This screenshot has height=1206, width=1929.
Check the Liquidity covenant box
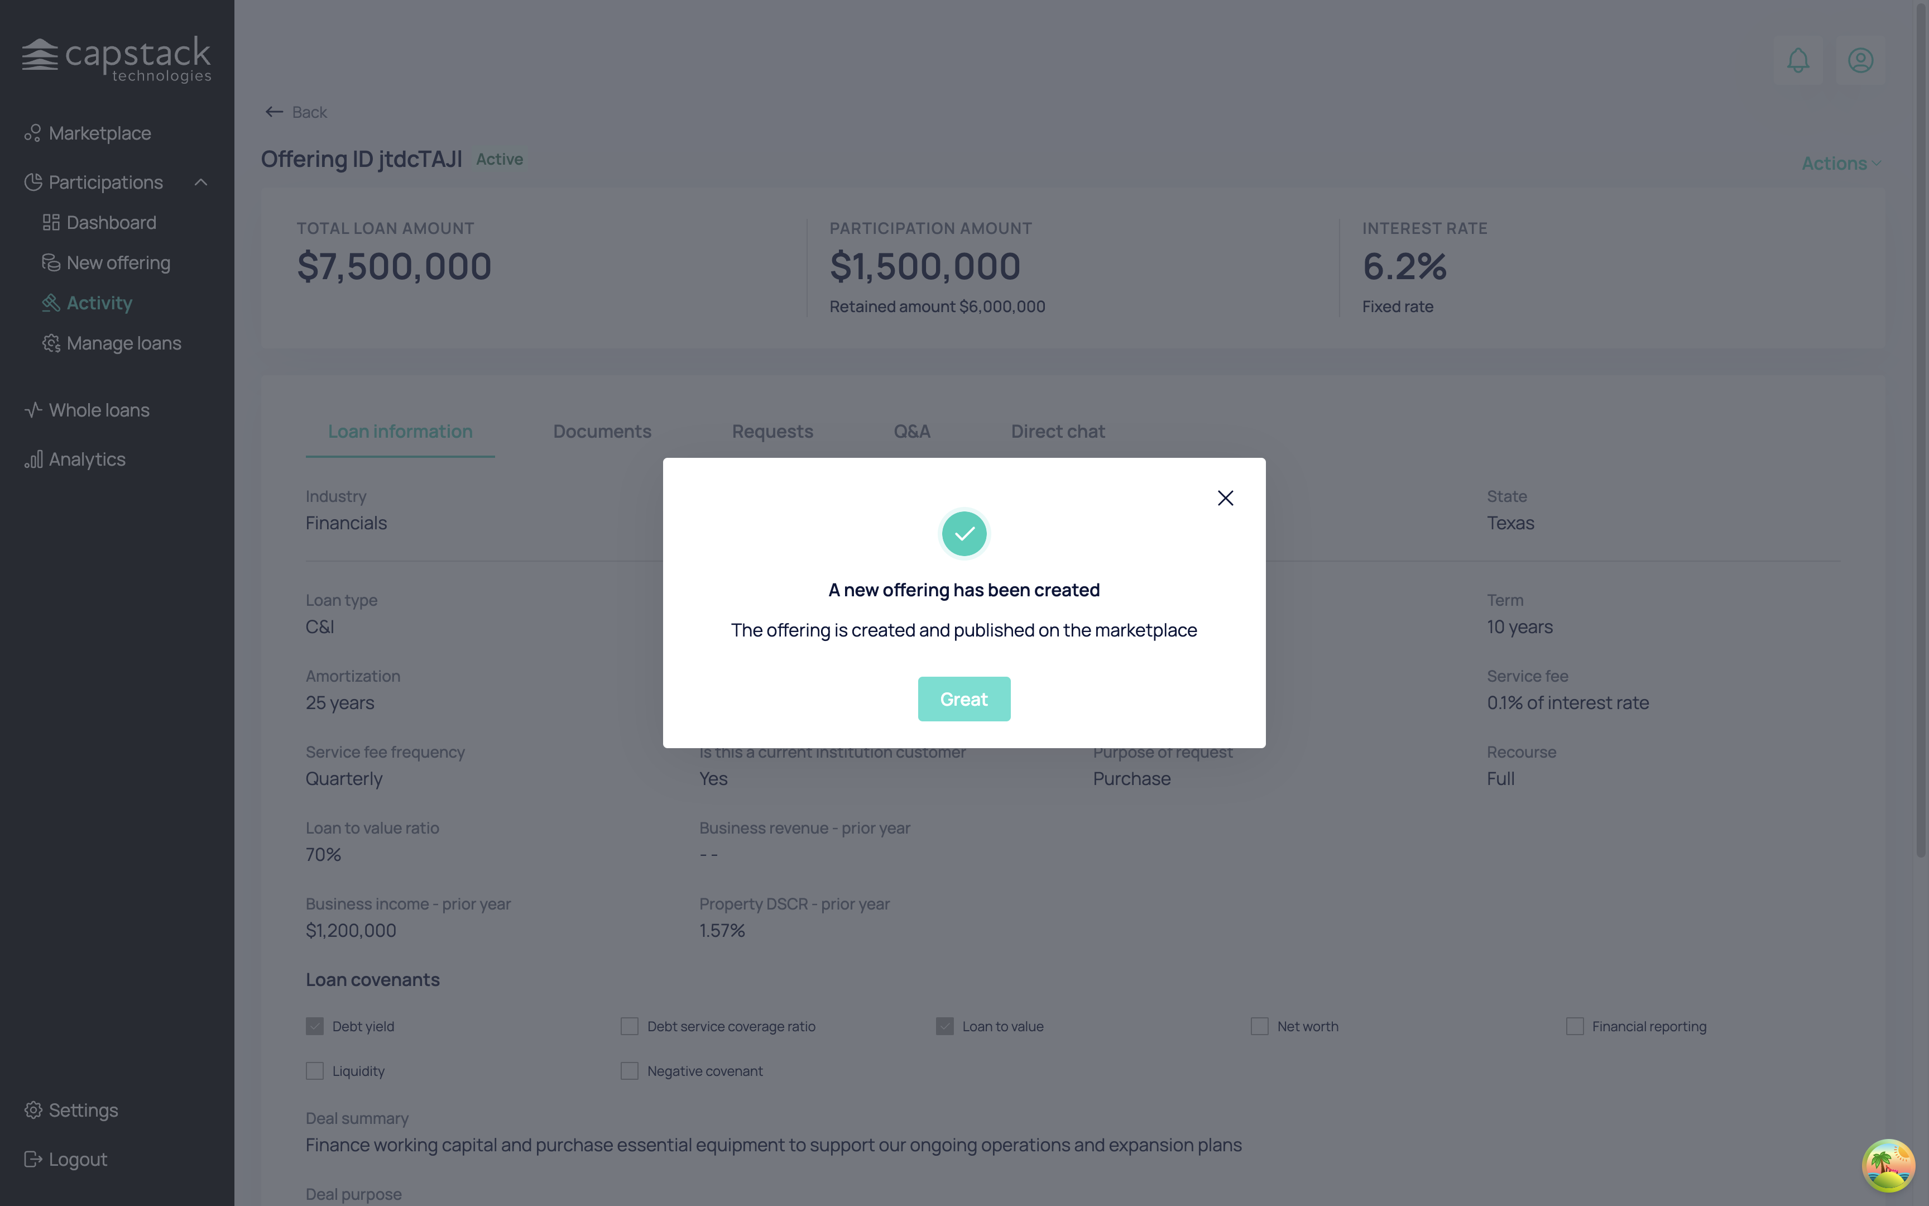pos(315,1071)
